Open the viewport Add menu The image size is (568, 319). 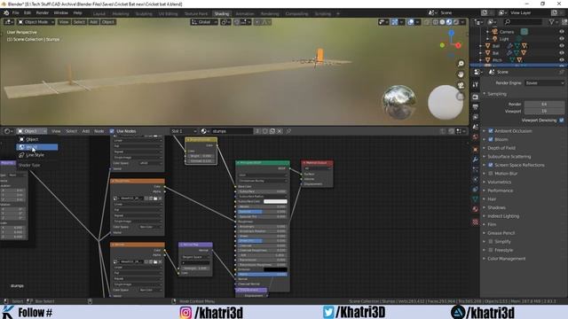click(x=93, y=22)
